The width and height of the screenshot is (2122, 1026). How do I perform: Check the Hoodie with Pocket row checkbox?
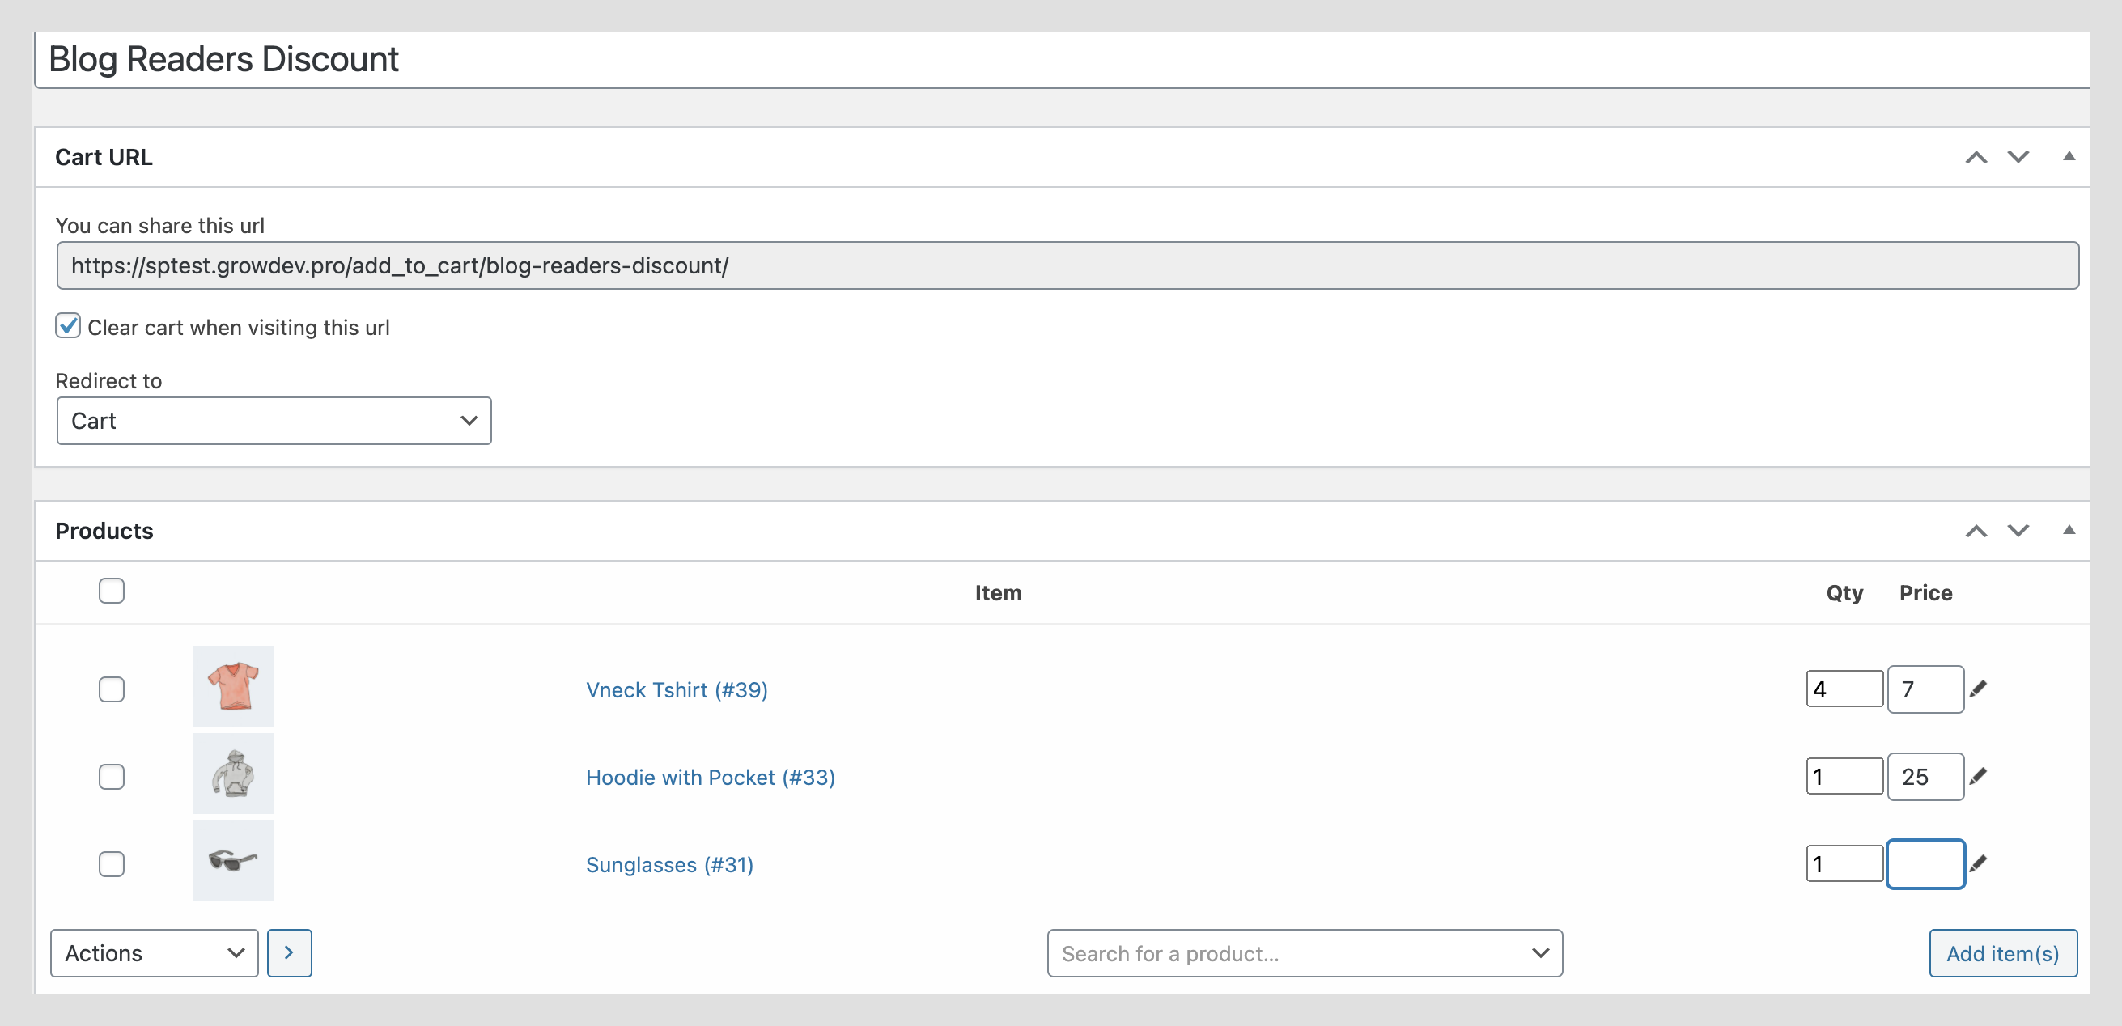[111, 777]
